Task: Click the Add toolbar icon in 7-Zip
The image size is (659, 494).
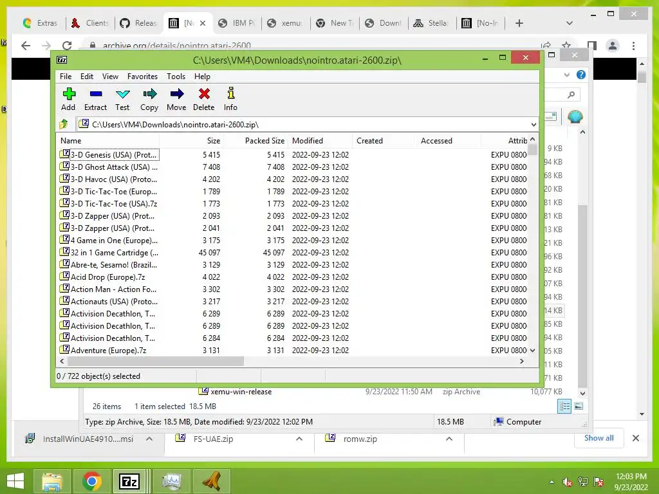Action: [x=69, y=94]
